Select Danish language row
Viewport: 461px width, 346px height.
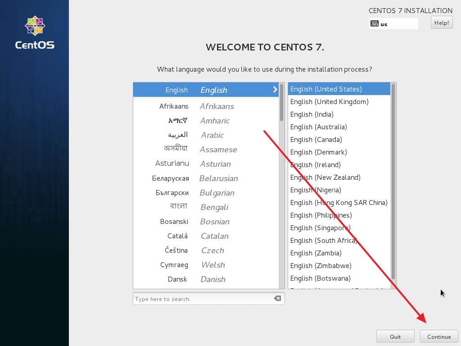206,279
